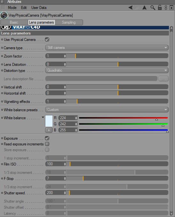Switch to the Basic tab
This screenshot has width=175, height=217.
pos(14,22)
